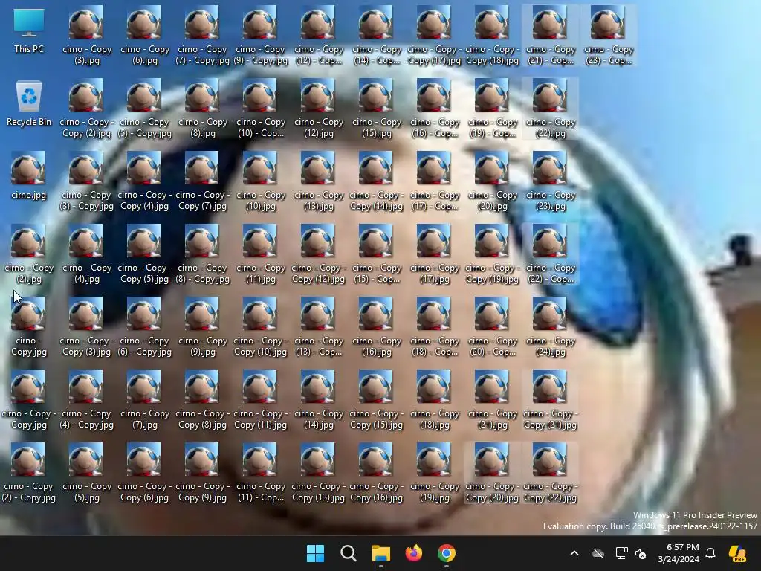Select cirno - Copy - Copy (11).jpg file
The image size is (761, 571).
(x=261, y=399)
